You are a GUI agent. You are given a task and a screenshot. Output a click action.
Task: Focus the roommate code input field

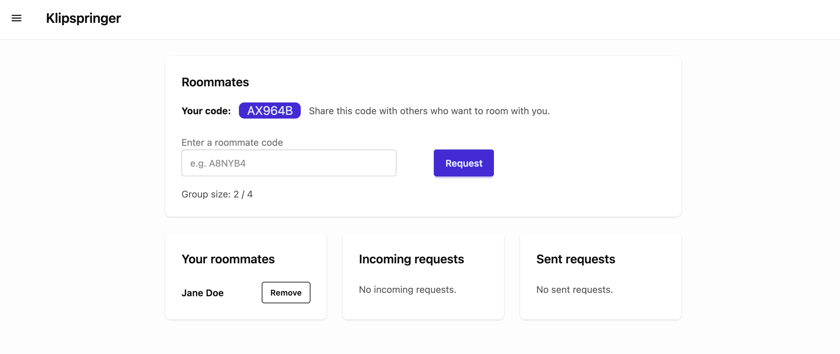(289, 163)
